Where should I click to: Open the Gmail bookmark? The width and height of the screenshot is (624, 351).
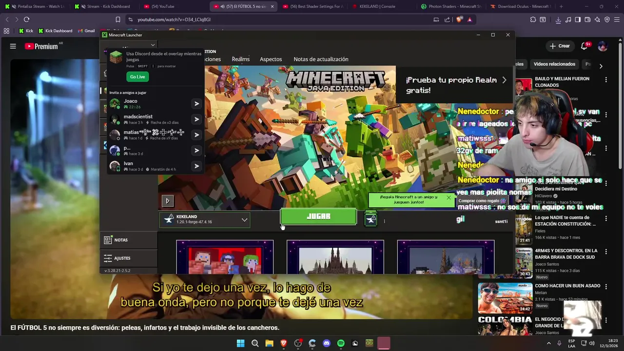coord(86,31)
